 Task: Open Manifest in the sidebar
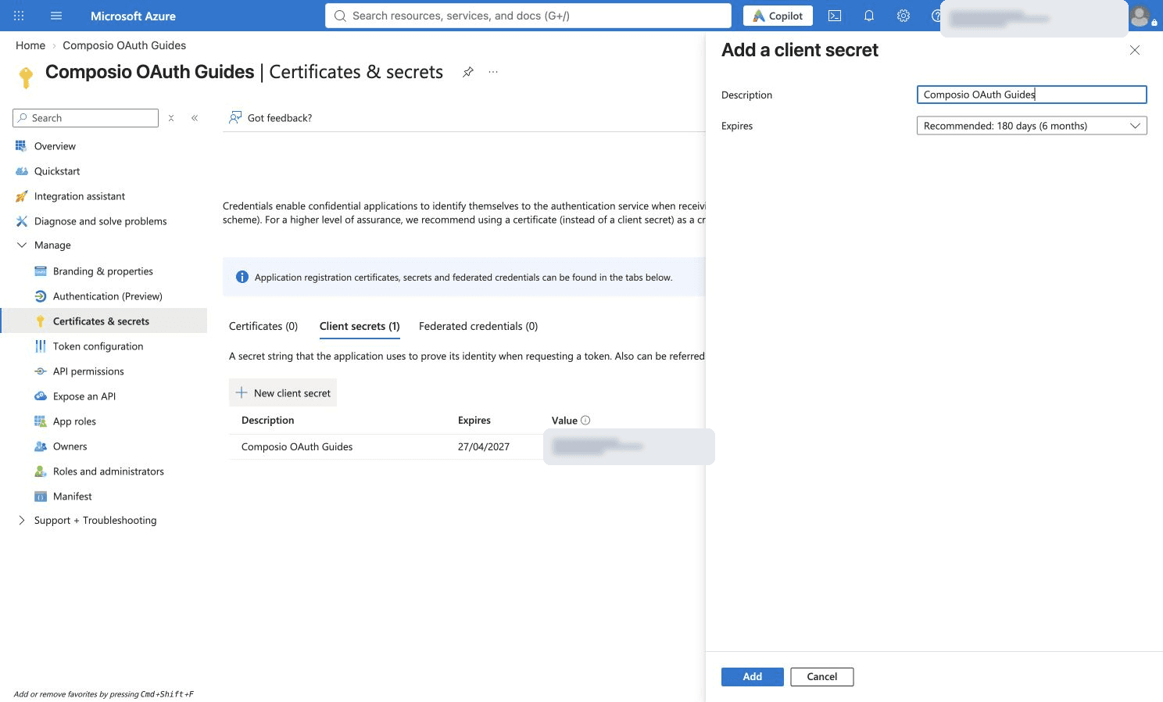[73, 496]
